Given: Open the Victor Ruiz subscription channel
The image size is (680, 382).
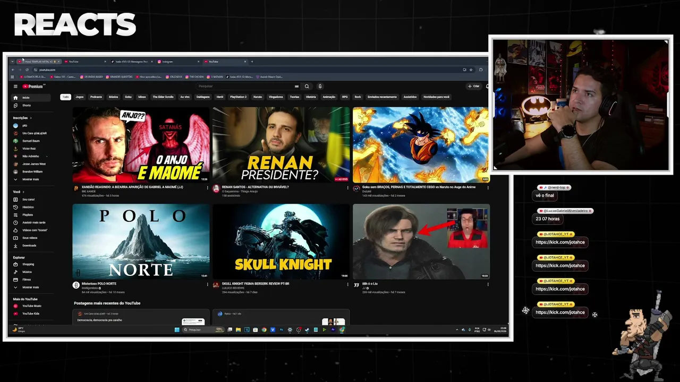Looking at the screenshot, I should point(32,149).
